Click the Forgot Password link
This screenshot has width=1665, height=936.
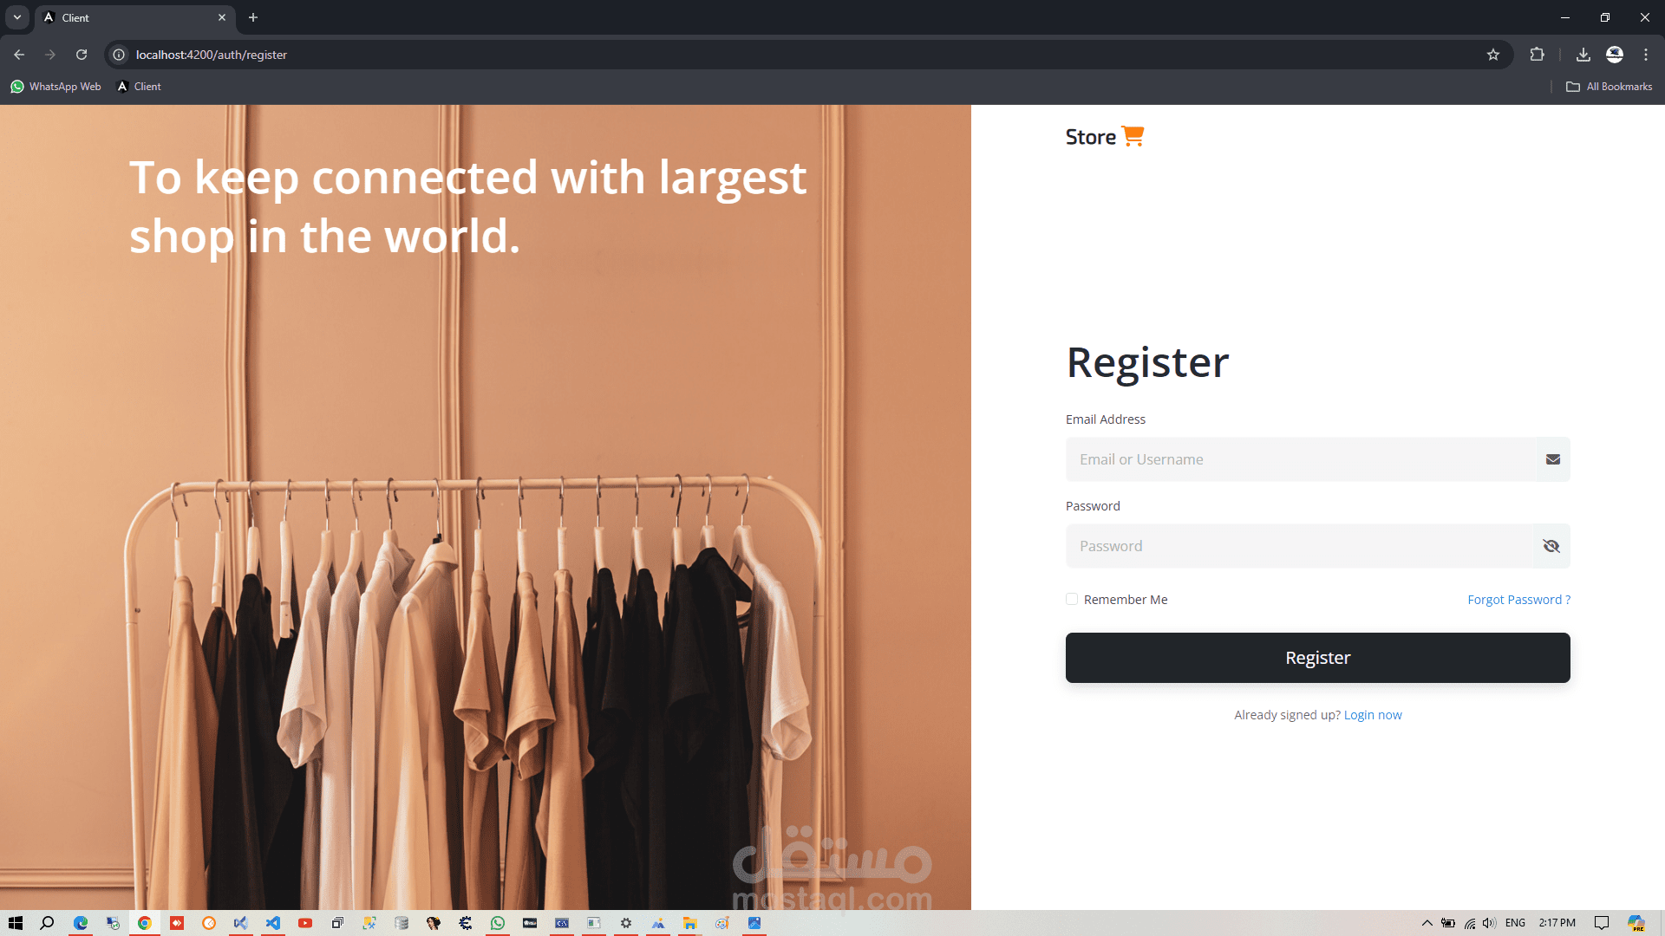tap(1518, 600)
